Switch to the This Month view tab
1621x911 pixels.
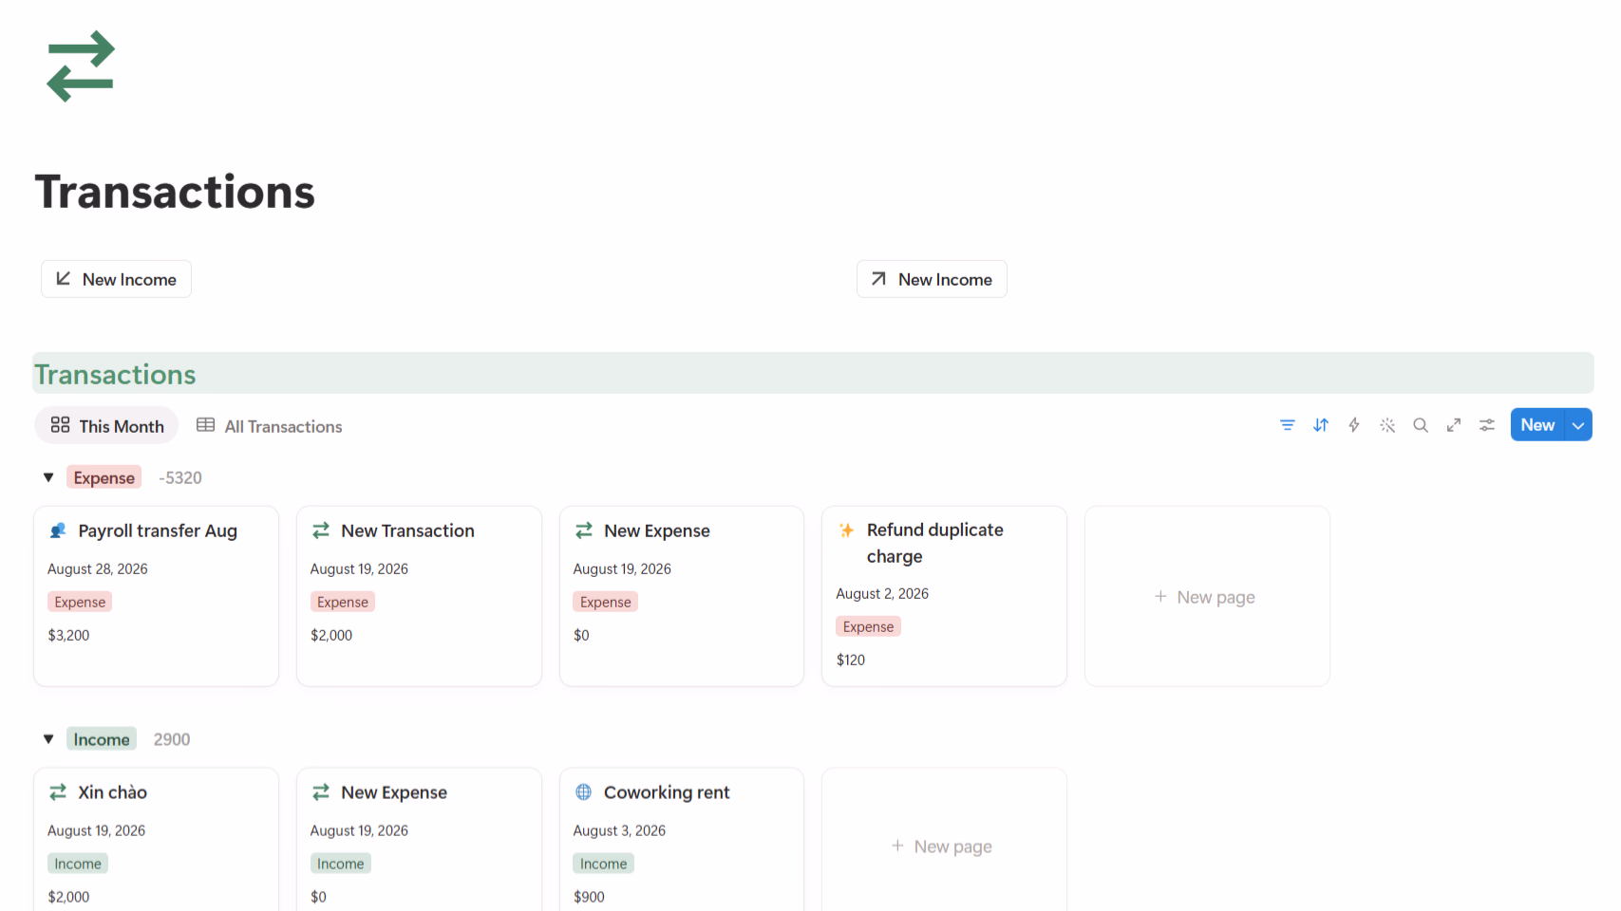(107, 426)
